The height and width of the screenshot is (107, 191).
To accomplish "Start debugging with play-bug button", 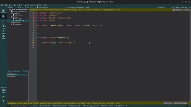I will pyautogui.click(x=3, y=100).
